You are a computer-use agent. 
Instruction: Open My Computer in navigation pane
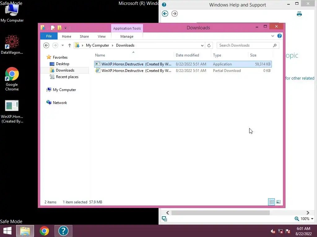[64, 90]
